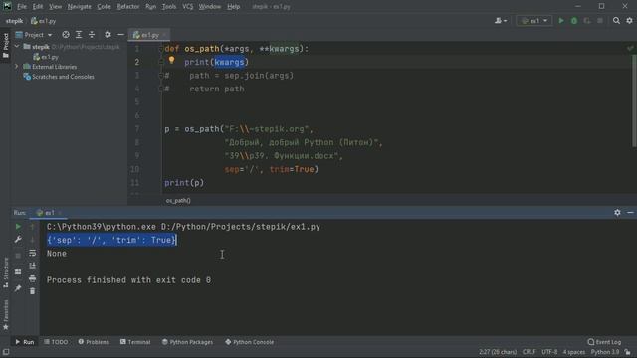Open Python Console tool window
The width and height of the screenshot is (637, 358).
(x=250, y=342)
